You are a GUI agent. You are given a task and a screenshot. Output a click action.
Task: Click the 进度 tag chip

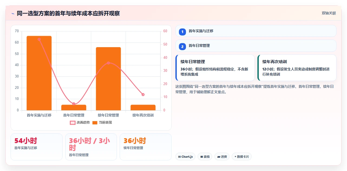(222, 157)
